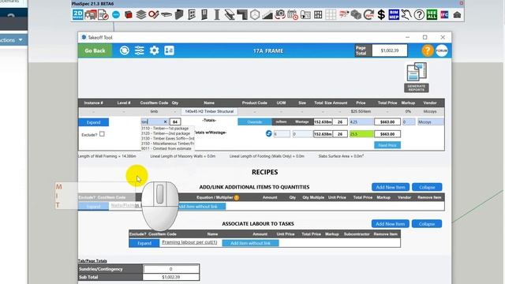Image resolution: width=505 pixels, height=284 pixels.
Task: Select the stairs tool icon
Action: click(x=267, y=15)
